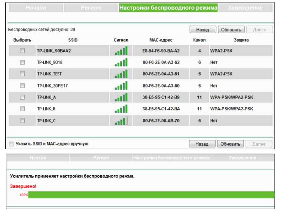The image size is (281, 212).
Task: Click the top Обновить button
Action: click(x=231, y=30)
